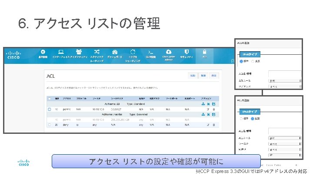The height and width of the screenshot is (176, 313).
Task: Click the '0.0.0.127' source mask cell
Action: coord(116,110)
